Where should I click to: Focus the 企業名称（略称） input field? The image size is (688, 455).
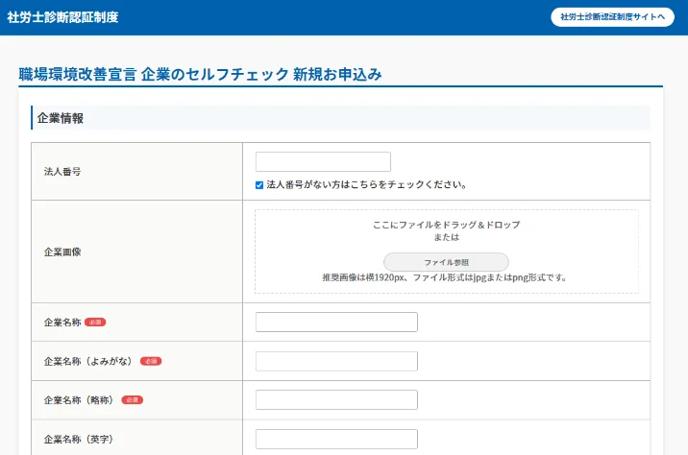336,400
